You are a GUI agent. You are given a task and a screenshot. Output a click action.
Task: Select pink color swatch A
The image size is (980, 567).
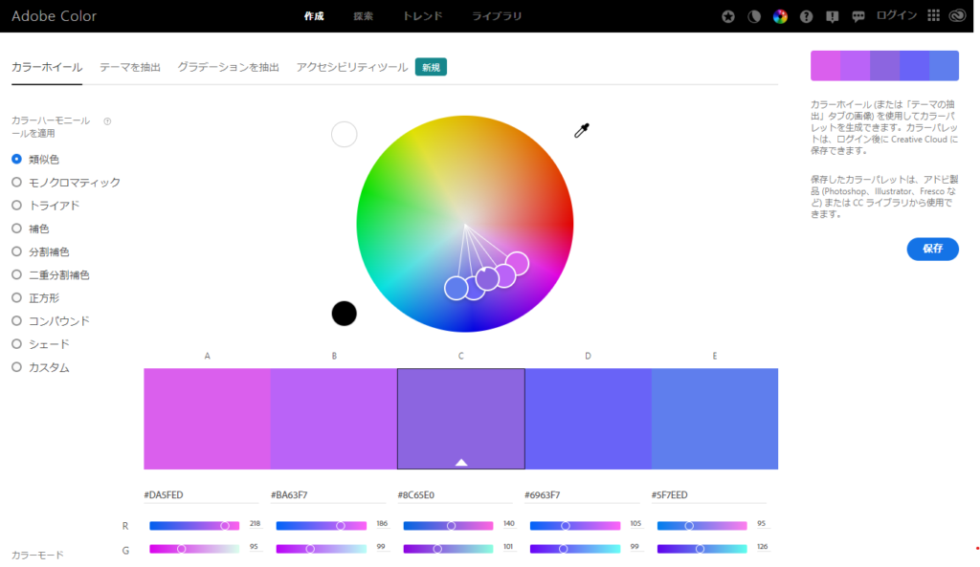tap(207, 419)
